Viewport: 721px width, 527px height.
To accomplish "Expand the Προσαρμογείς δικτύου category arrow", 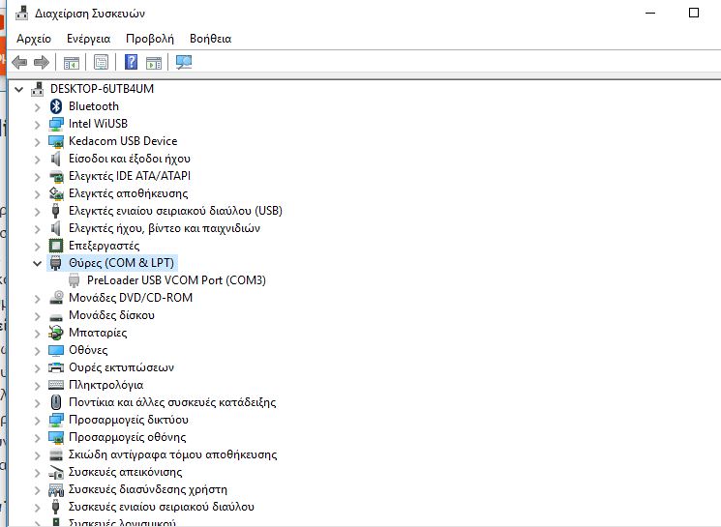I will click(x=38, y=420).
